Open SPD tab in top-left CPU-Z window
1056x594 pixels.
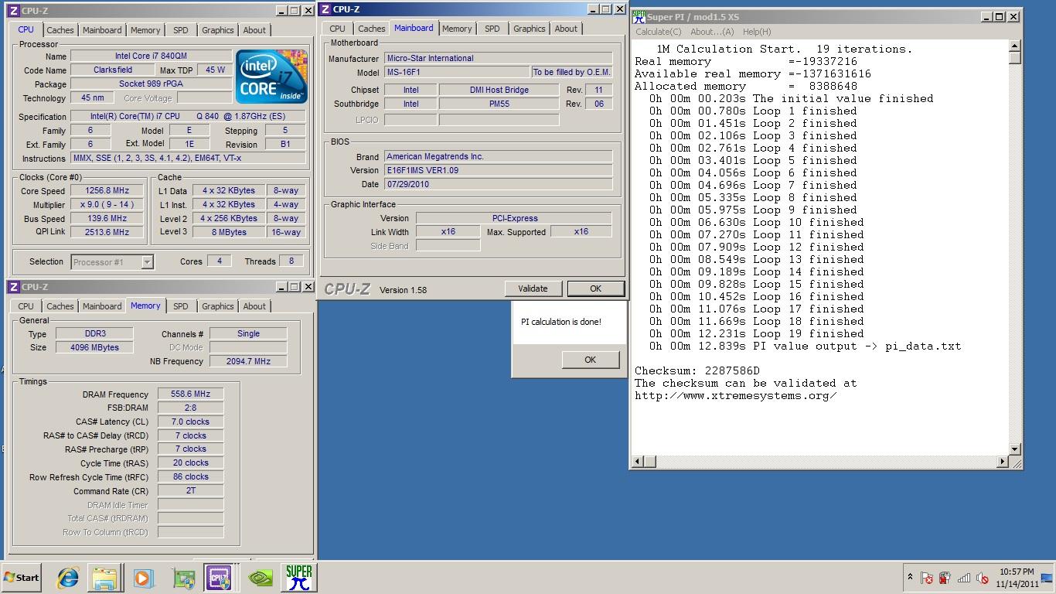181,30
